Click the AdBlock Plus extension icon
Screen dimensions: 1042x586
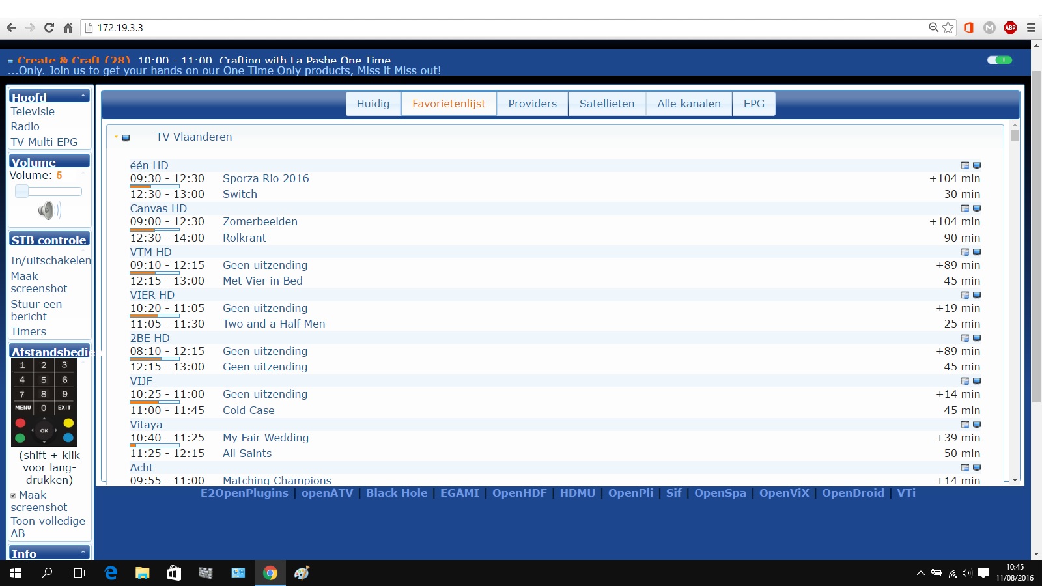[x=1010, y=27]
